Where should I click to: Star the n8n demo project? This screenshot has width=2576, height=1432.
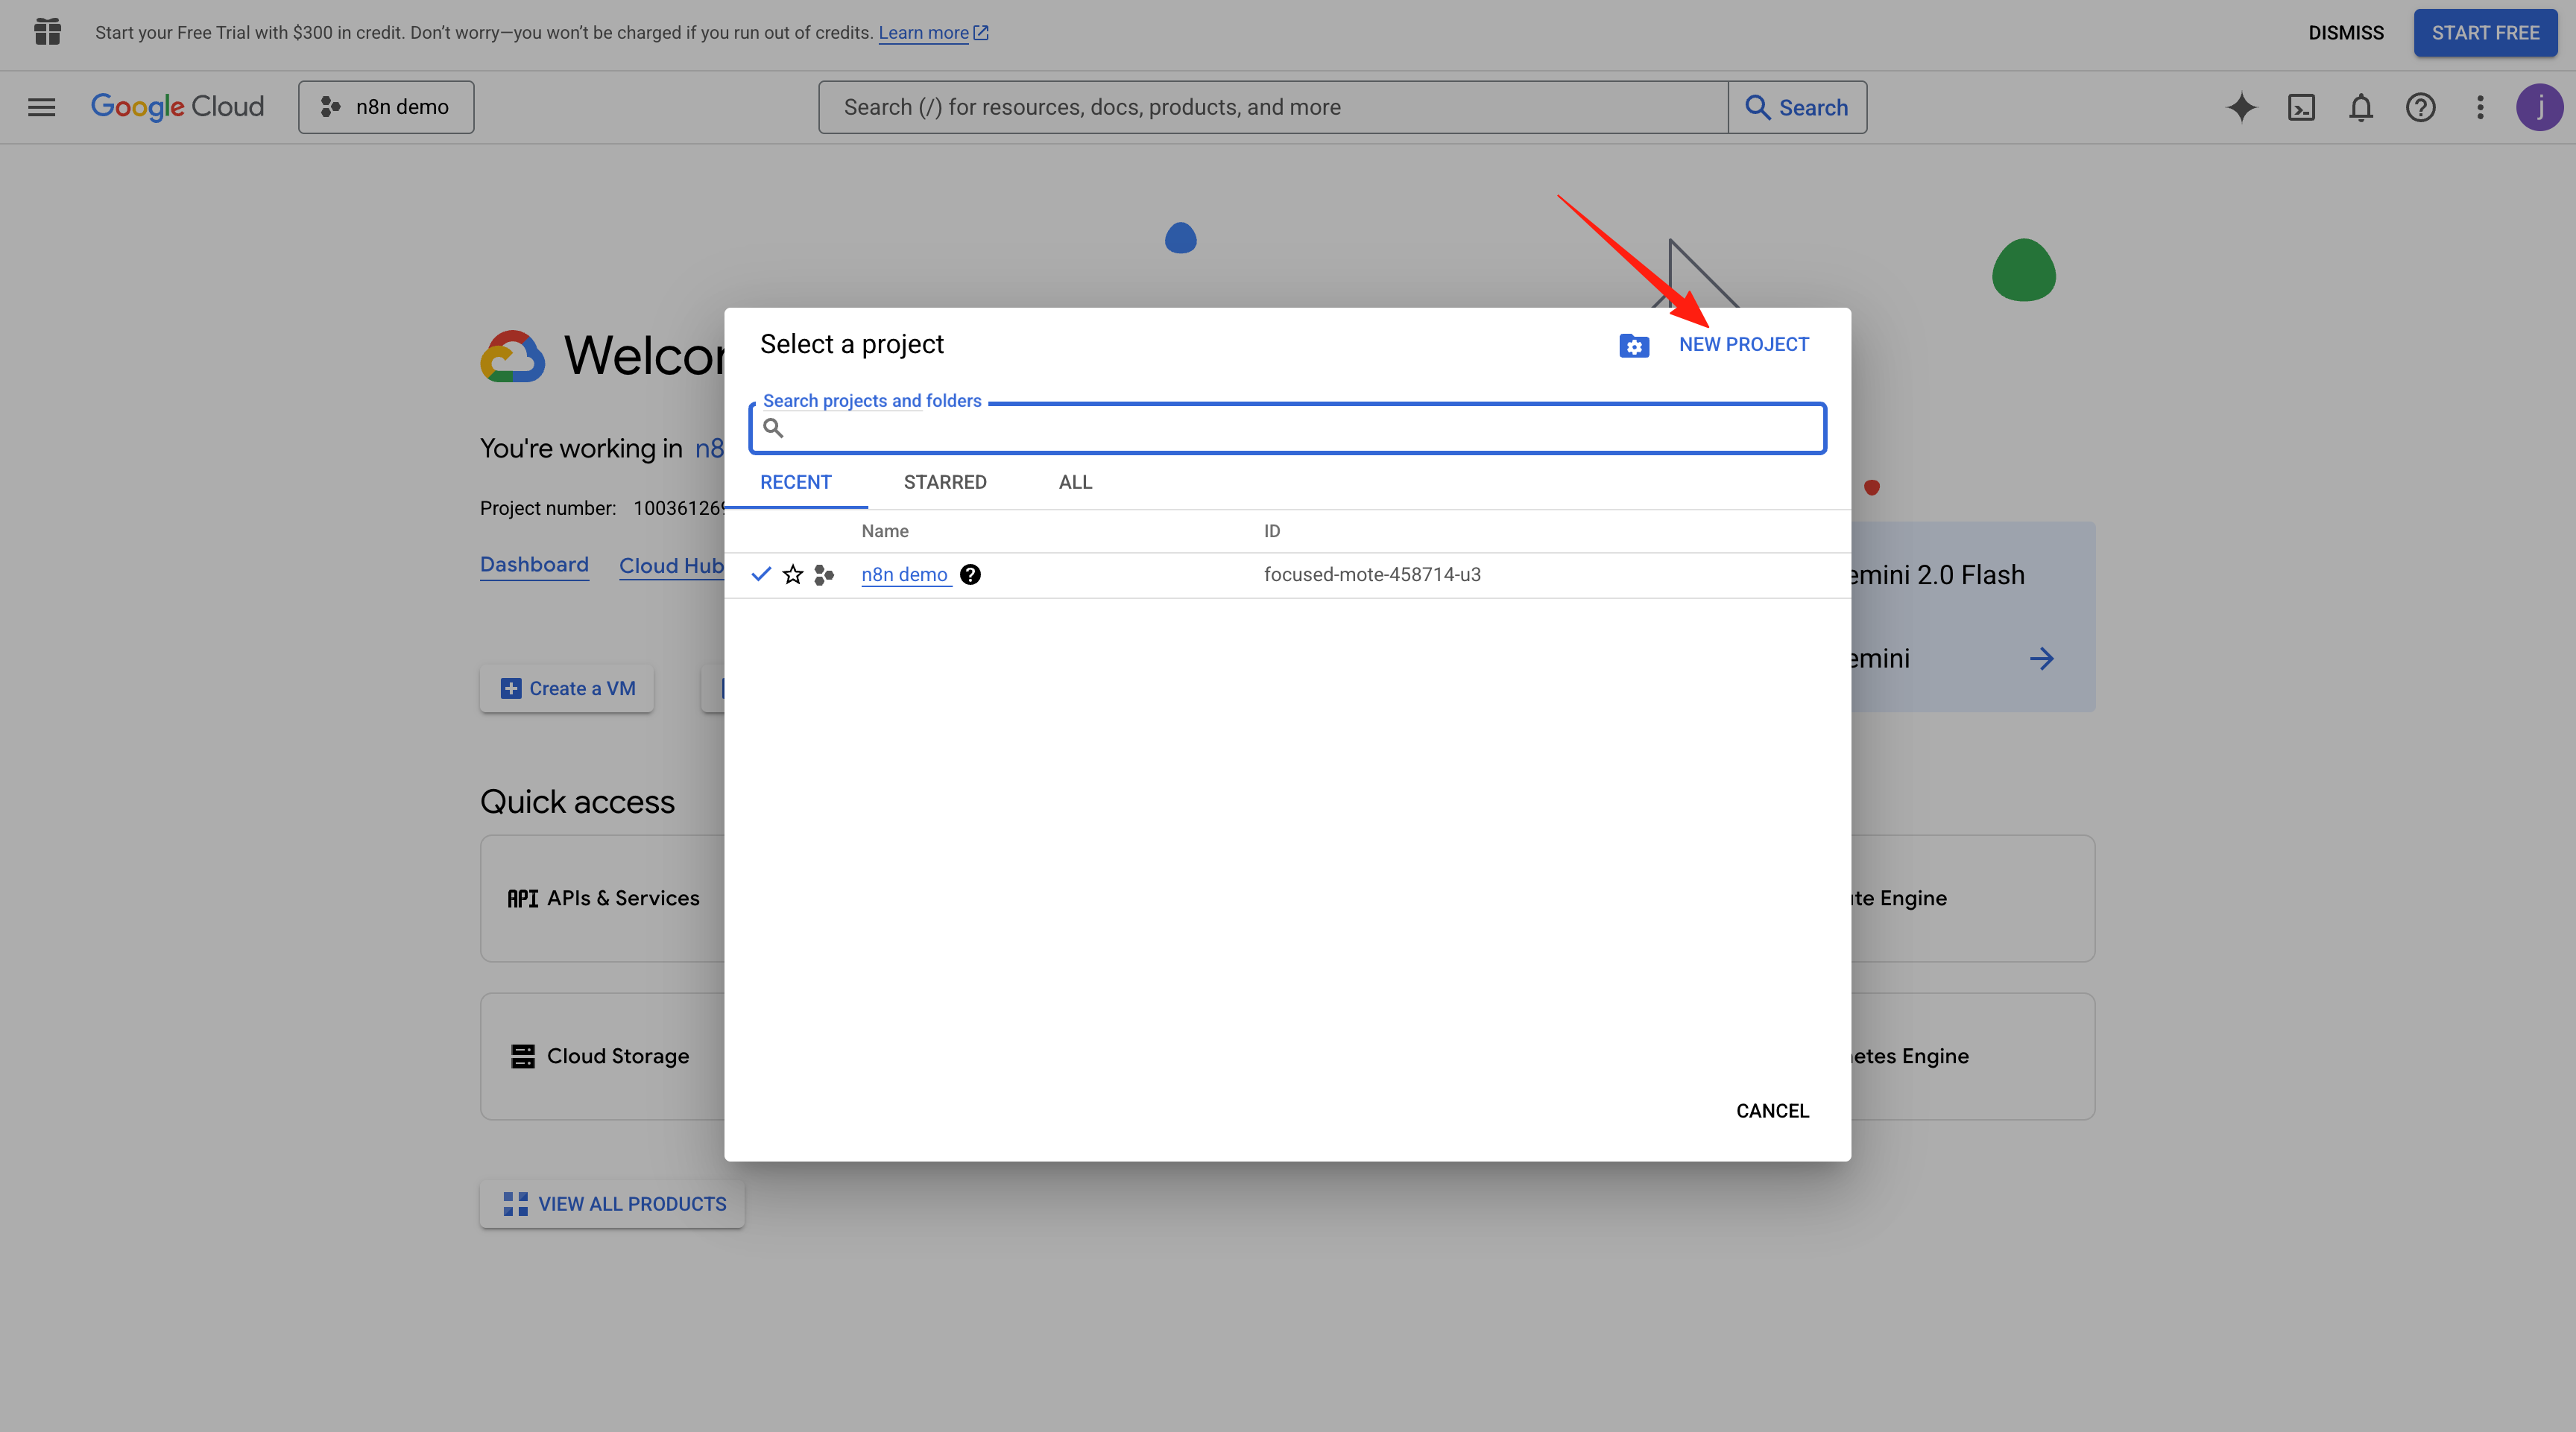click(x=793, y=574)
